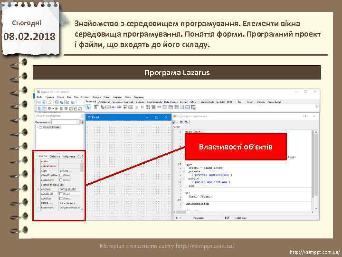Open the Chart palette tab

[250, 102]
